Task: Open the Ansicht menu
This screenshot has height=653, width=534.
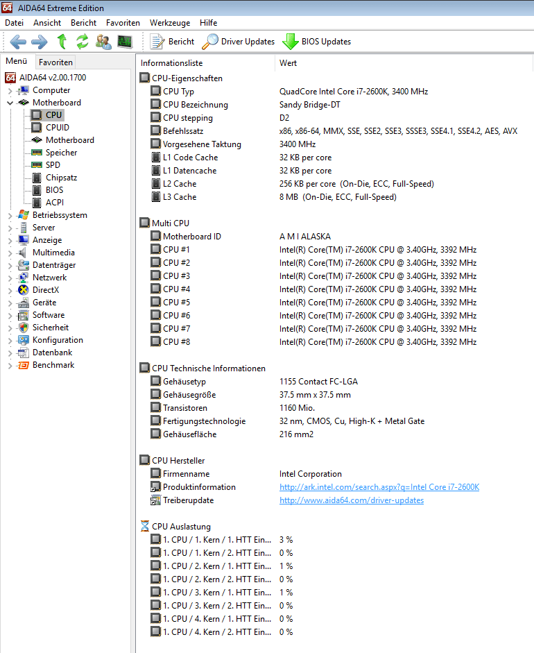Action: point(47,23)
